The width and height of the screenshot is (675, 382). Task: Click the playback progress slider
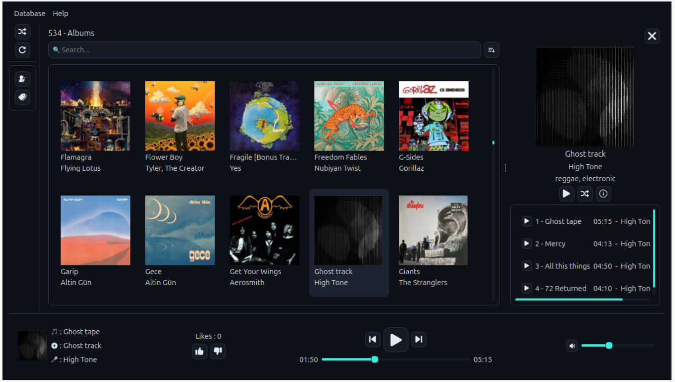(396, 359)
